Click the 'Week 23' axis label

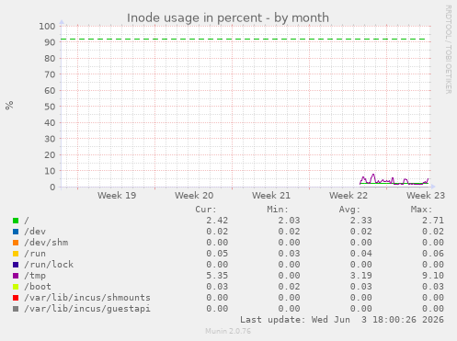(426, 196)
